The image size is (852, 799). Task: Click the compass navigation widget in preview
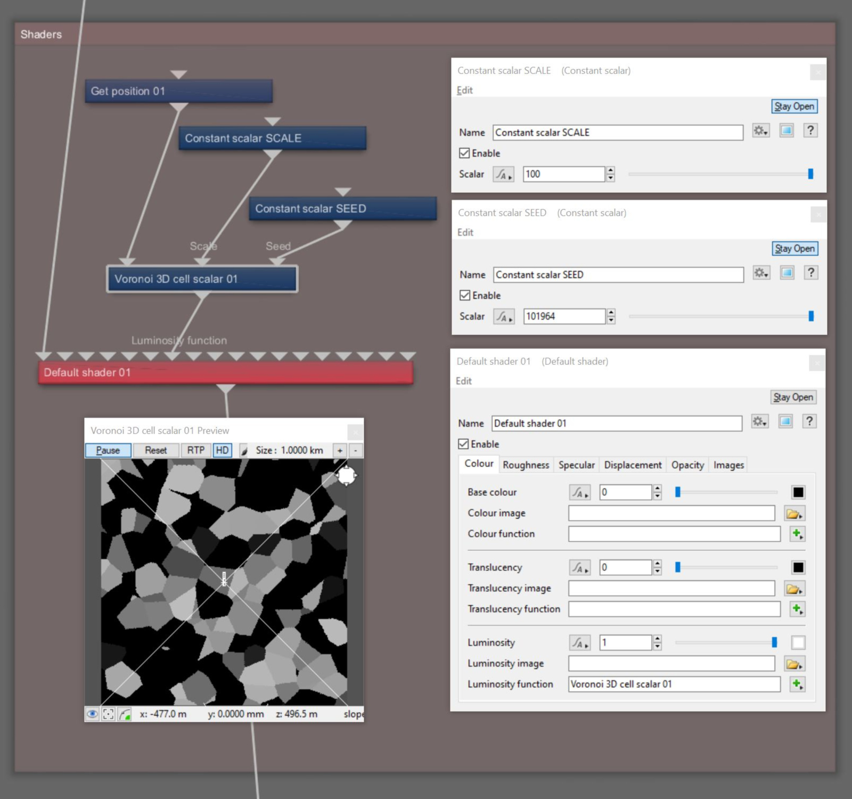coord(347,475)
